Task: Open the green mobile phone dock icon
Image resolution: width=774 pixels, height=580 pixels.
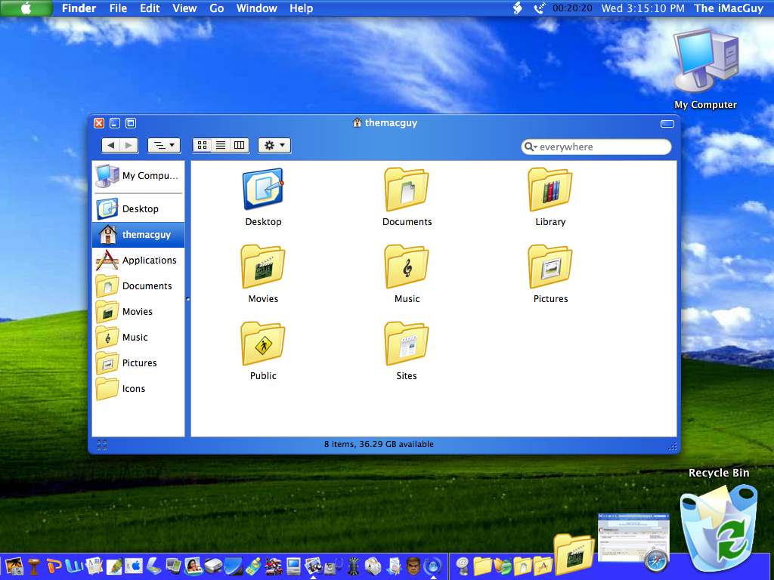Action: point(253,566)
